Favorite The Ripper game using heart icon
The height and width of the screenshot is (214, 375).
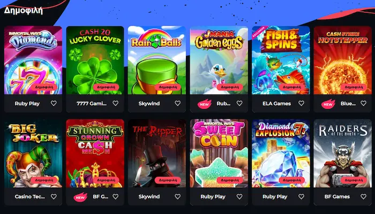177,196
